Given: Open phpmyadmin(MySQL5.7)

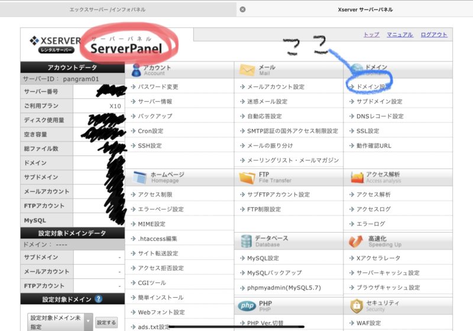Looking at the screenshot, I should click(x=284, y=288).
